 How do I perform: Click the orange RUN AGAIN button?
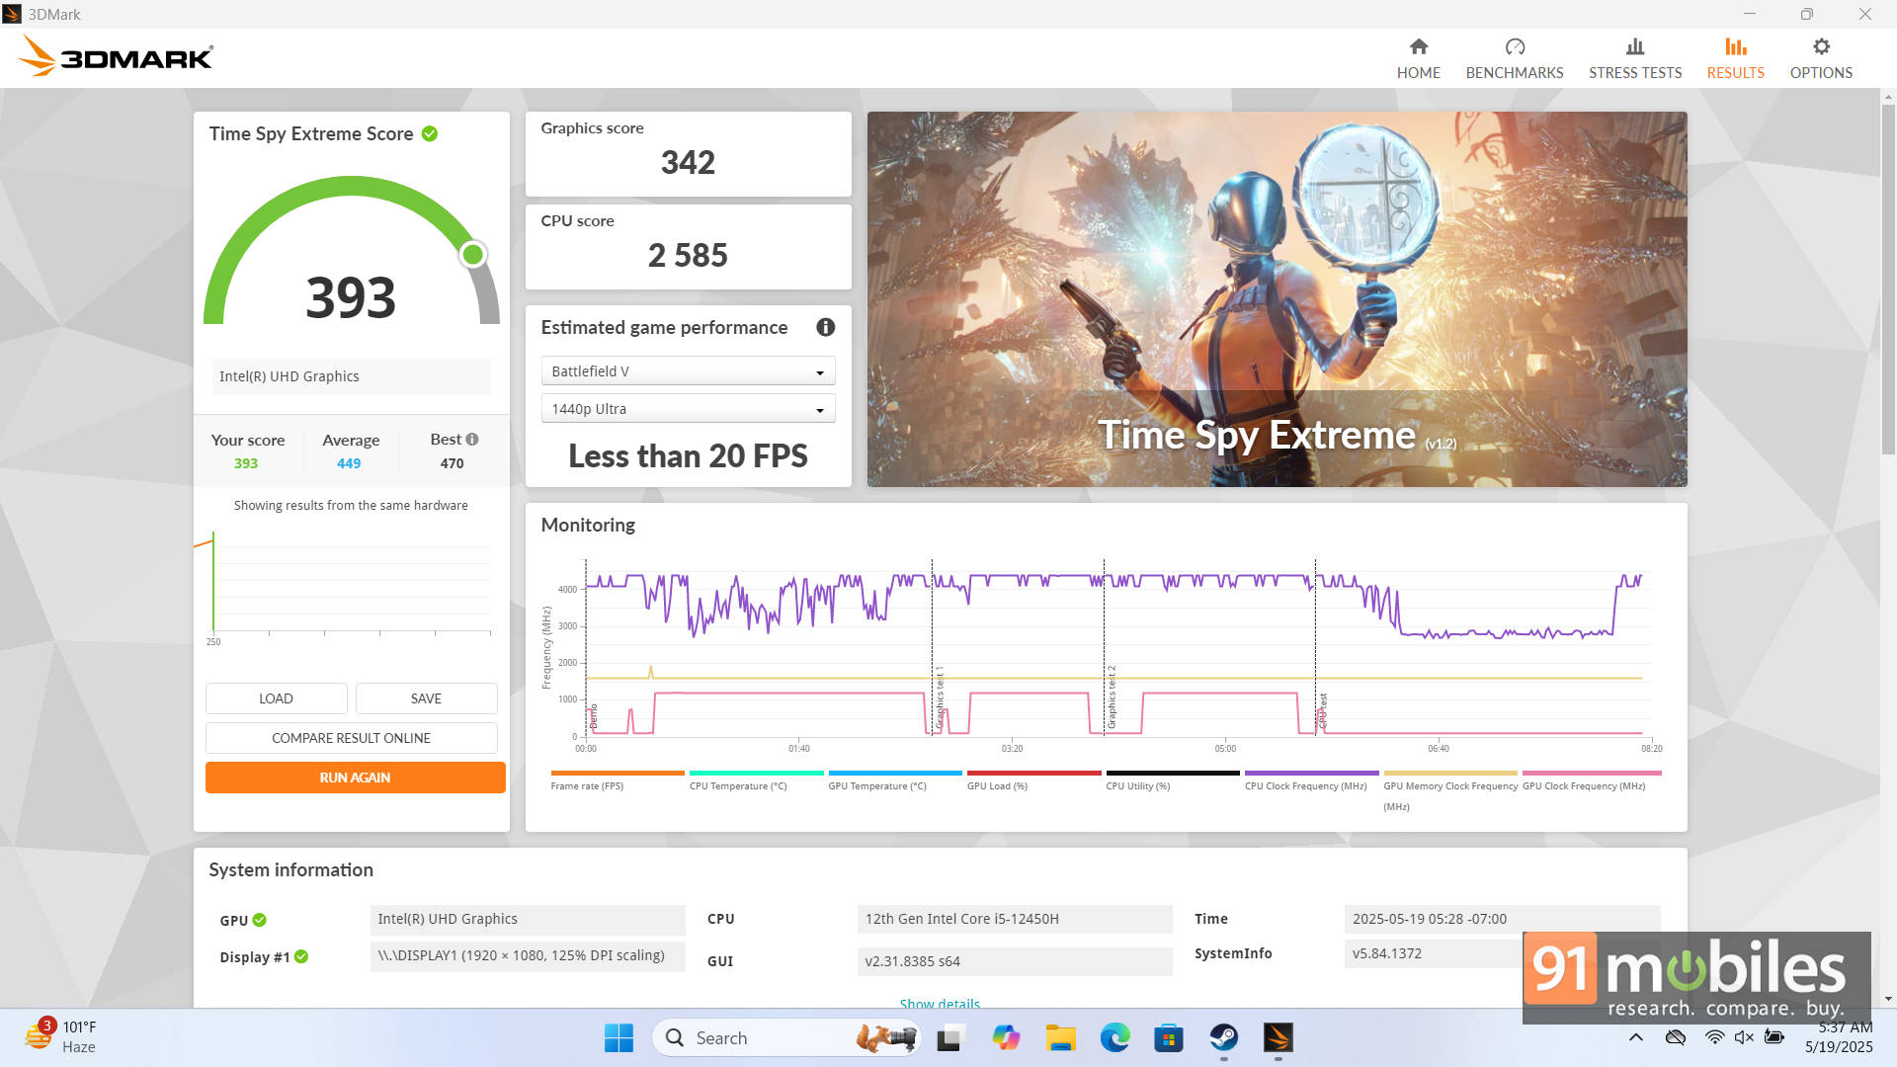pyautogui.click(x=355, y=778)
